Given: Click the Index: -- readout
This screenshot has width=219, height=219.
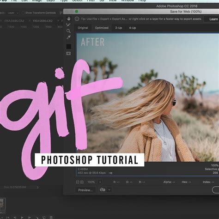Looking at the screenshot, I should [208, 182].
